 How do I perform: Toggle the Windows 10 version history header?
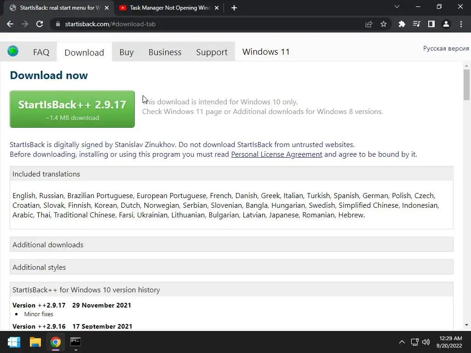tap(231, 290)
